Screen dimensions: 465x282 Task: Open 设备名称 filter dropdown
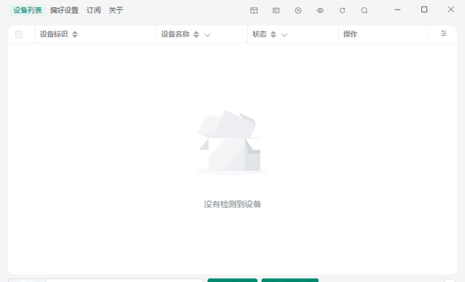207,35
